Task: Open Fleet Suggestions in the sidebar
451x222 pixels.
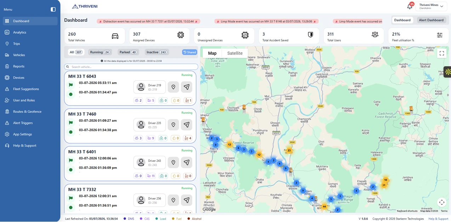Action: tap(30, 89)
